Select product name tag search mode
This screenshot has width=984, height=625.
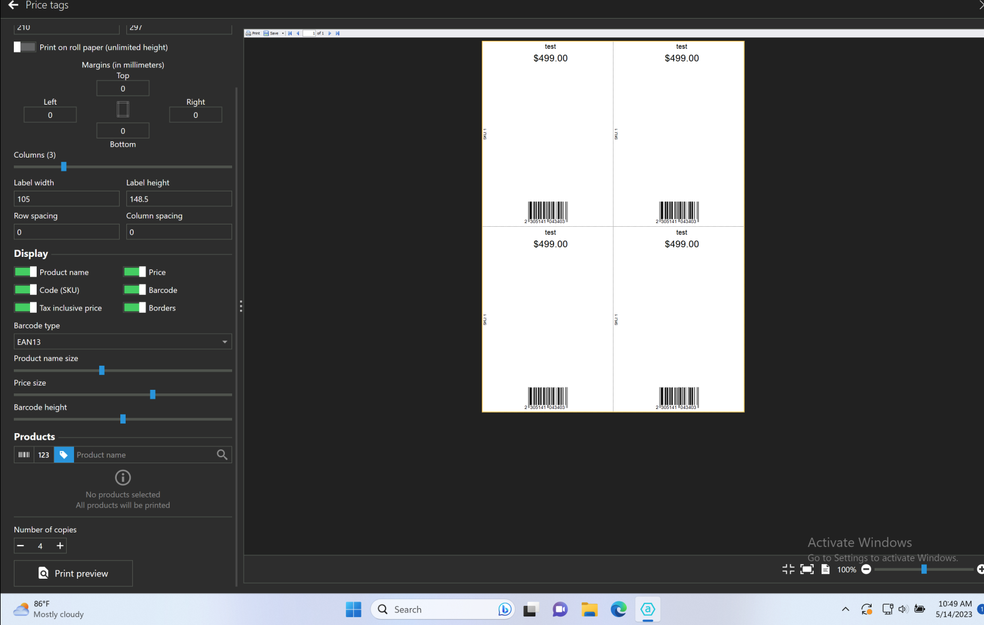63,455
